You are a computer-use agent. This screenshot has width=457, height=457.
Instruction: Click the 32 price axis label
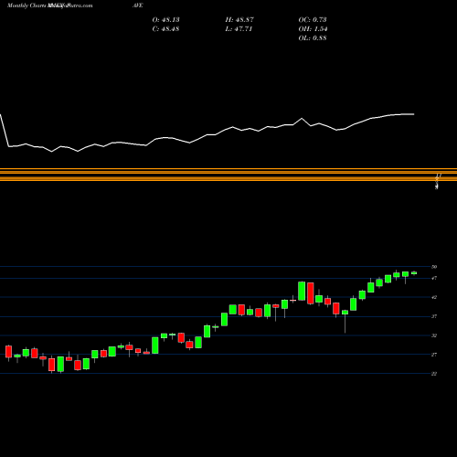click(x=434, y=335)
